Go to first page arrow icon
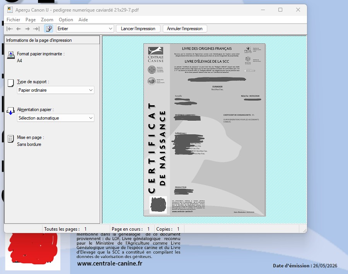The width and height of the screenshot is (348, 274). [10, 29]
